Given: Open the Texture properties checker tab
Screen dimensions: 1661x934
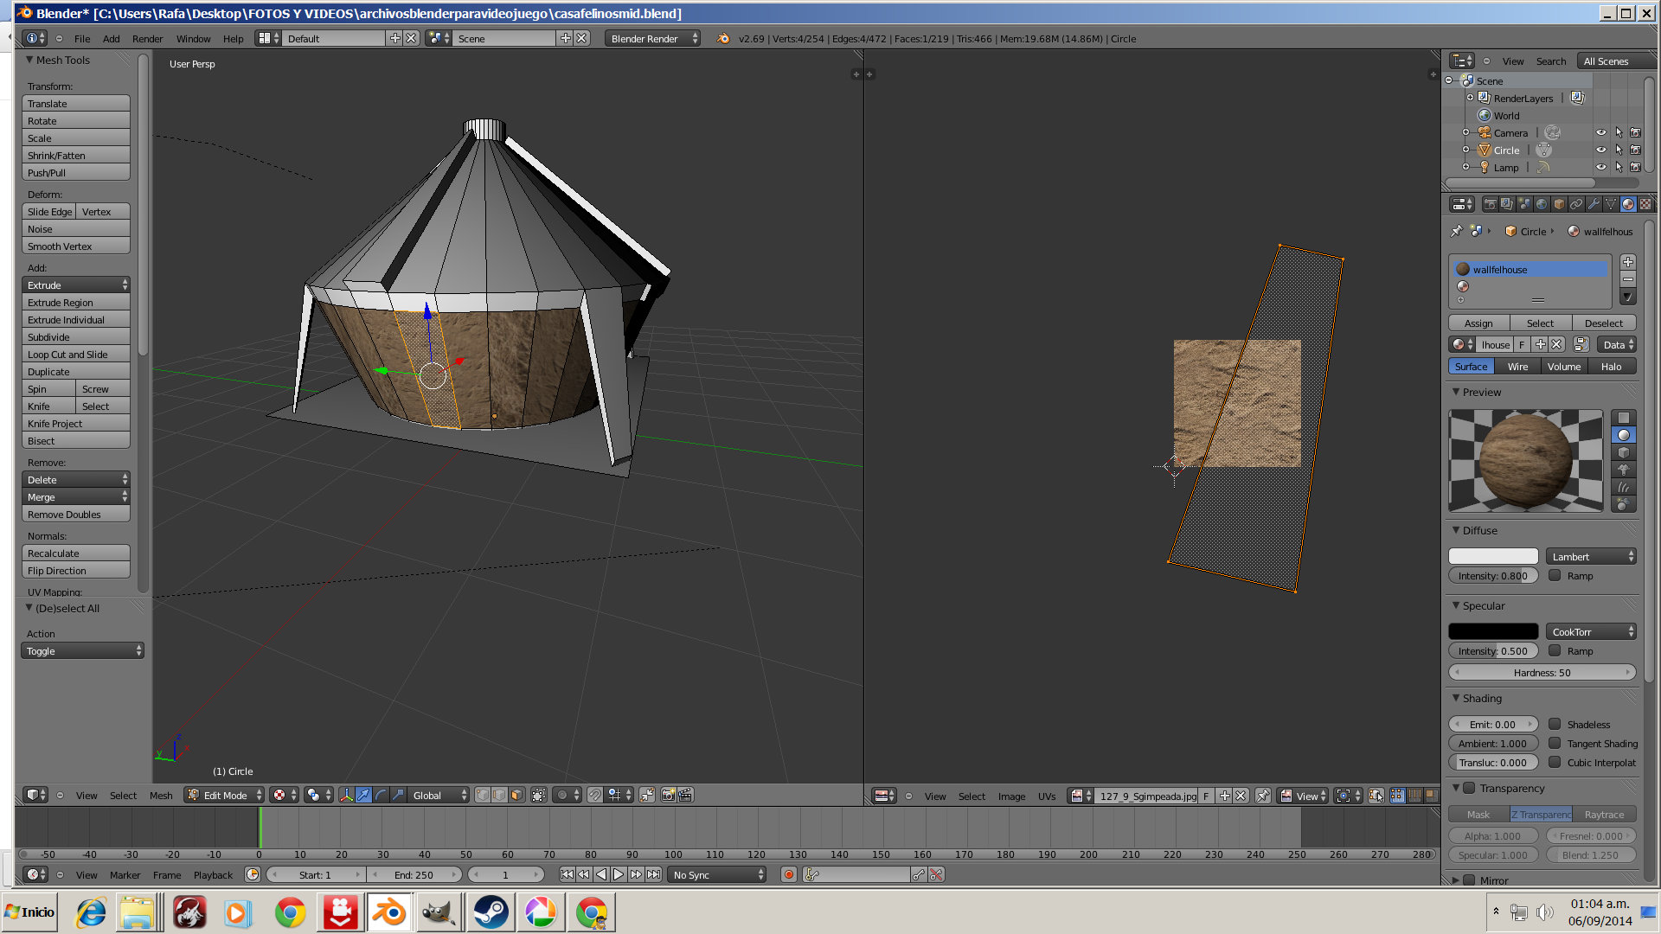Looking at the screenshot, I should point(1645,204).
